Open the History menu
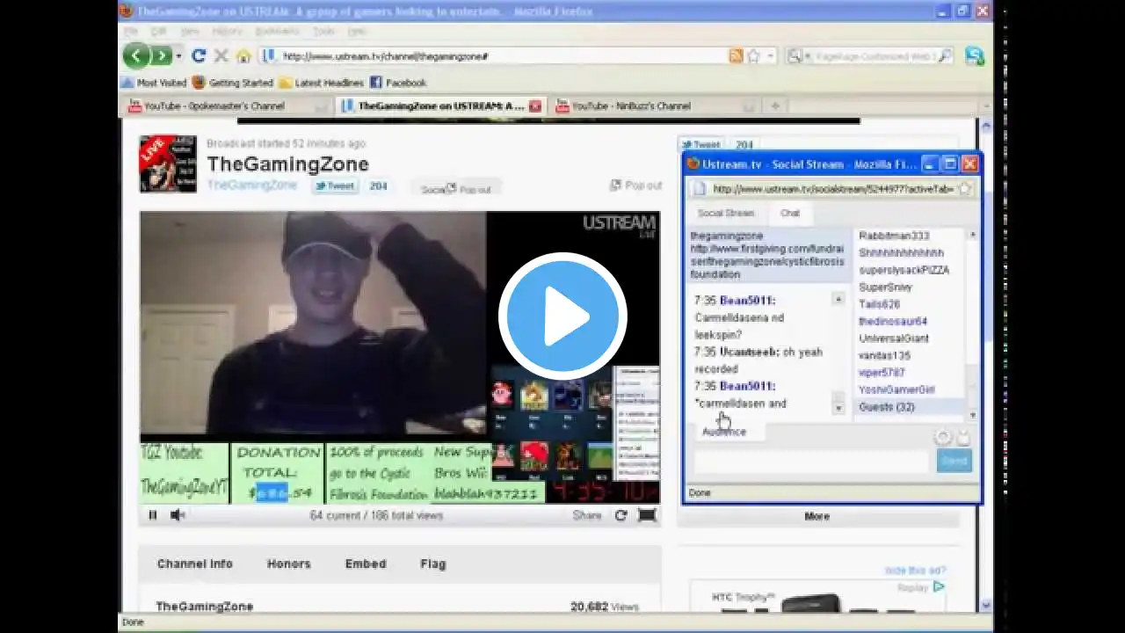Screen dimensions: 1125x633 click(x=227, y=31)
